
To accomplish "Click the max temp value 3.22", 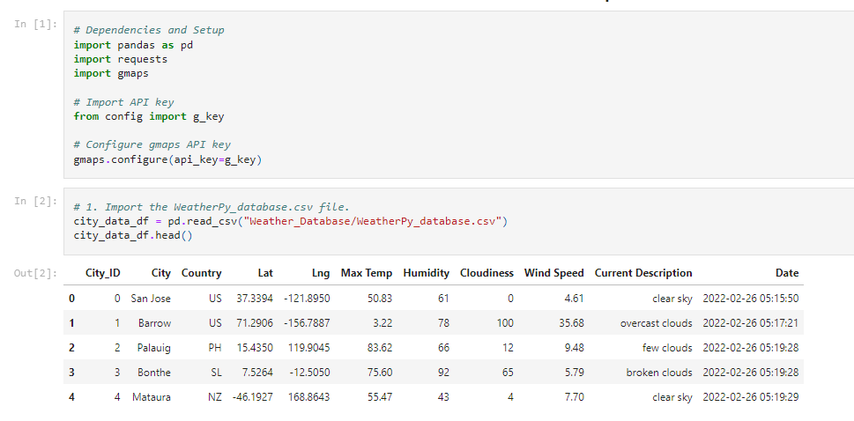I will pos(382,323).
